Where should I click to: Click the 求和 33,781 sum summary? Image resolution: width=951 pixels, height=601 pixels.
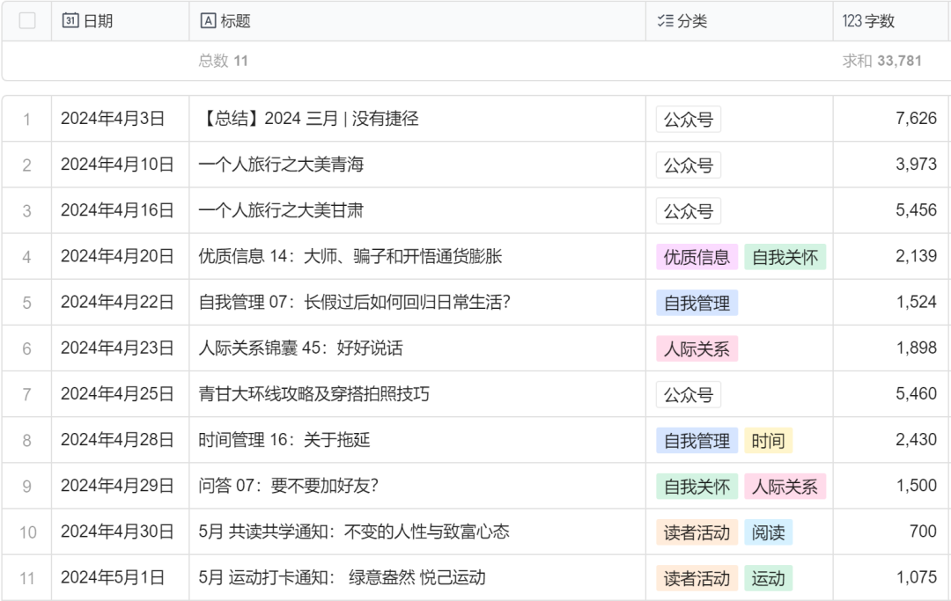pyautogui.click(x=881, y=61)
